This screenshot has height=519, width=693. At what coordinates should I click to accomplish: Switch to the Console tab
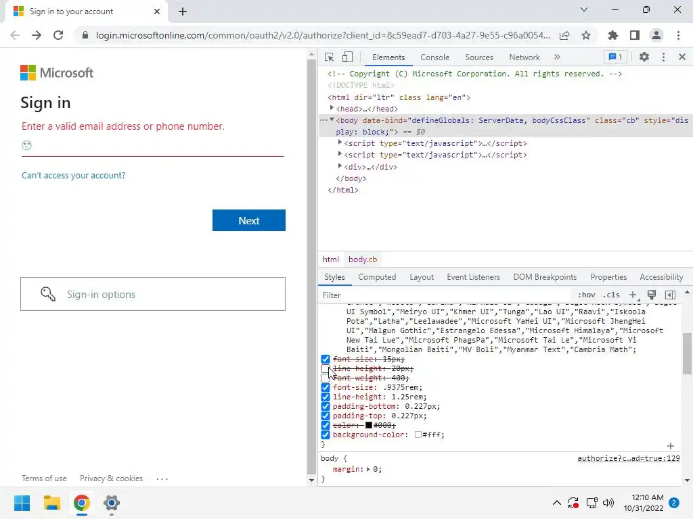434,57
